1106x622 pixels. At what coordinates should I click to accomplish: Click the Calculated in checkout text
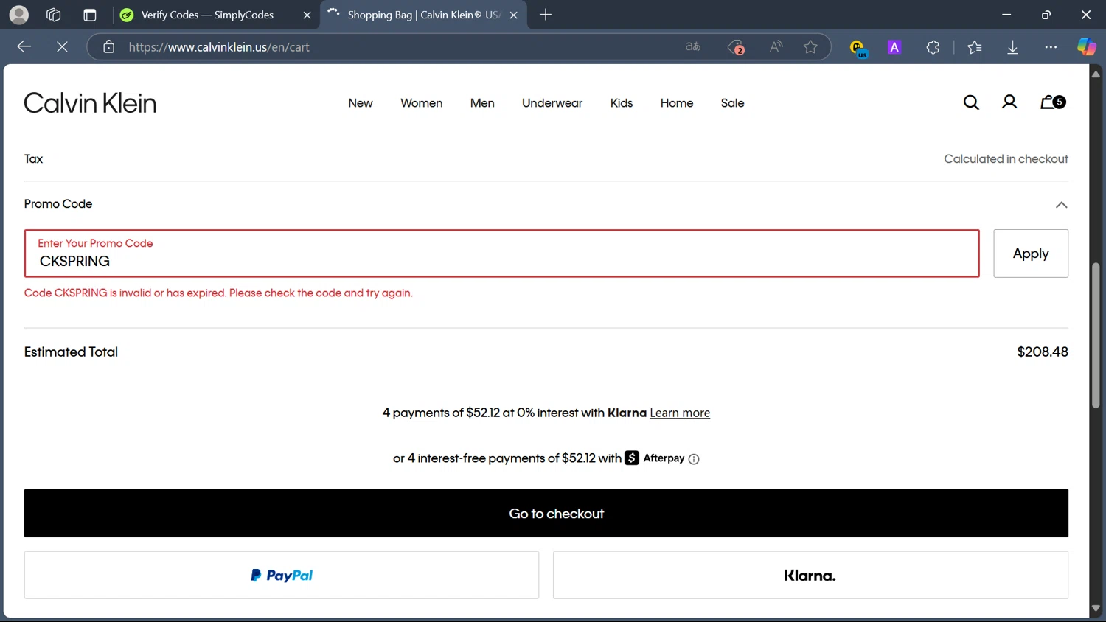point(1006,159)
